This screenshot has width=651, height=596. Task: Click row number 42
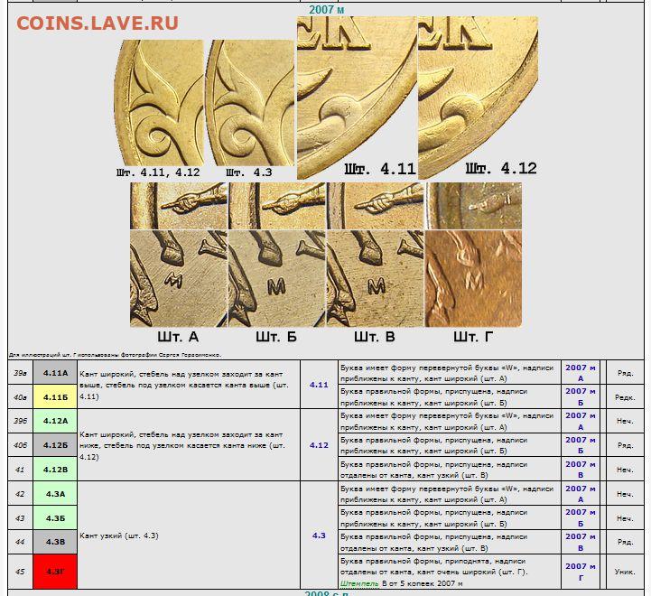coord(21,494)
